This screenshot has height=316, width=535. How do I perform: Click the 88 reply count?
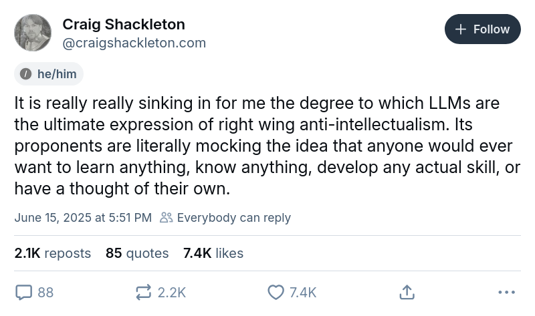45,292
